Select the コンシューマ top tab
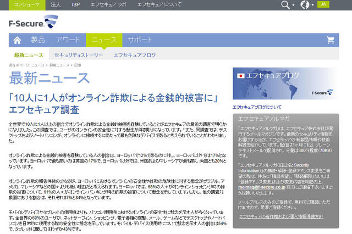 (27, 5)
